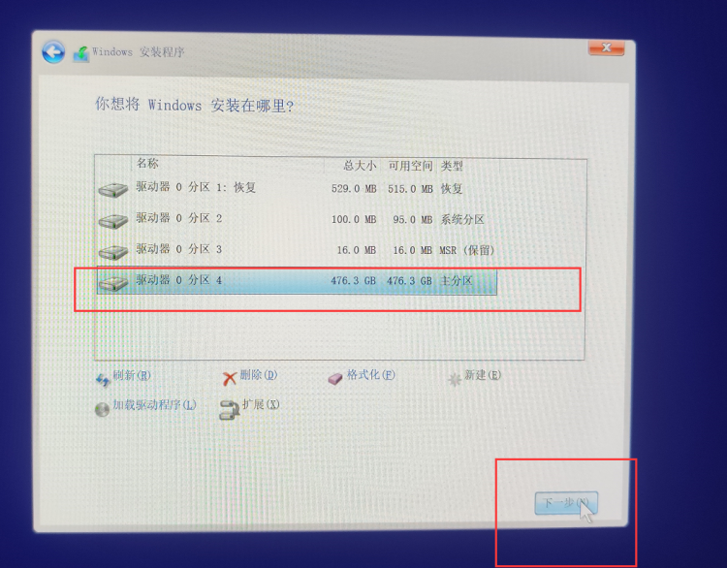The height and width of the screenshot is (568, 727).
Task: Click the drive icon for partition 2
Action: click(113, 221)
